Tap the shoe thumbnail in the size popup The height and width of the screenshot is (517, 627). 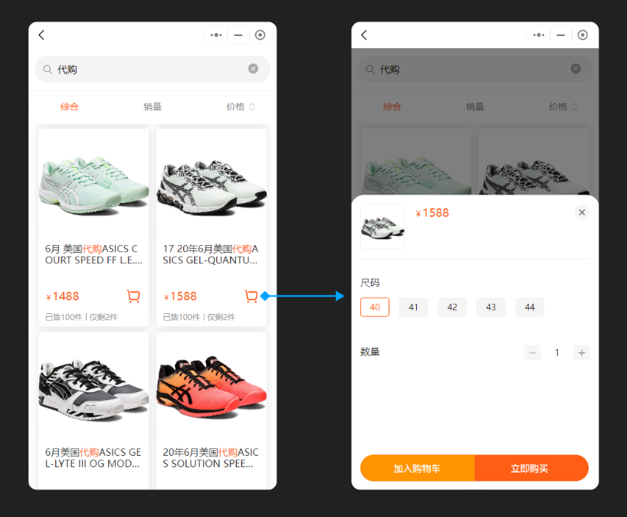click(x=382, y=227)
